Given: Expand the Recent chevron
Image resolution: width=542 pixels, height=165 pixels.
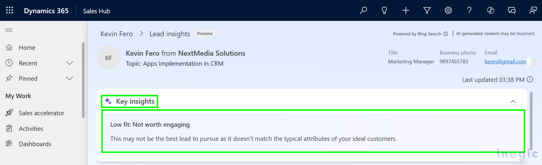Looking at the screenshot, I should click(x=69, y=63).
